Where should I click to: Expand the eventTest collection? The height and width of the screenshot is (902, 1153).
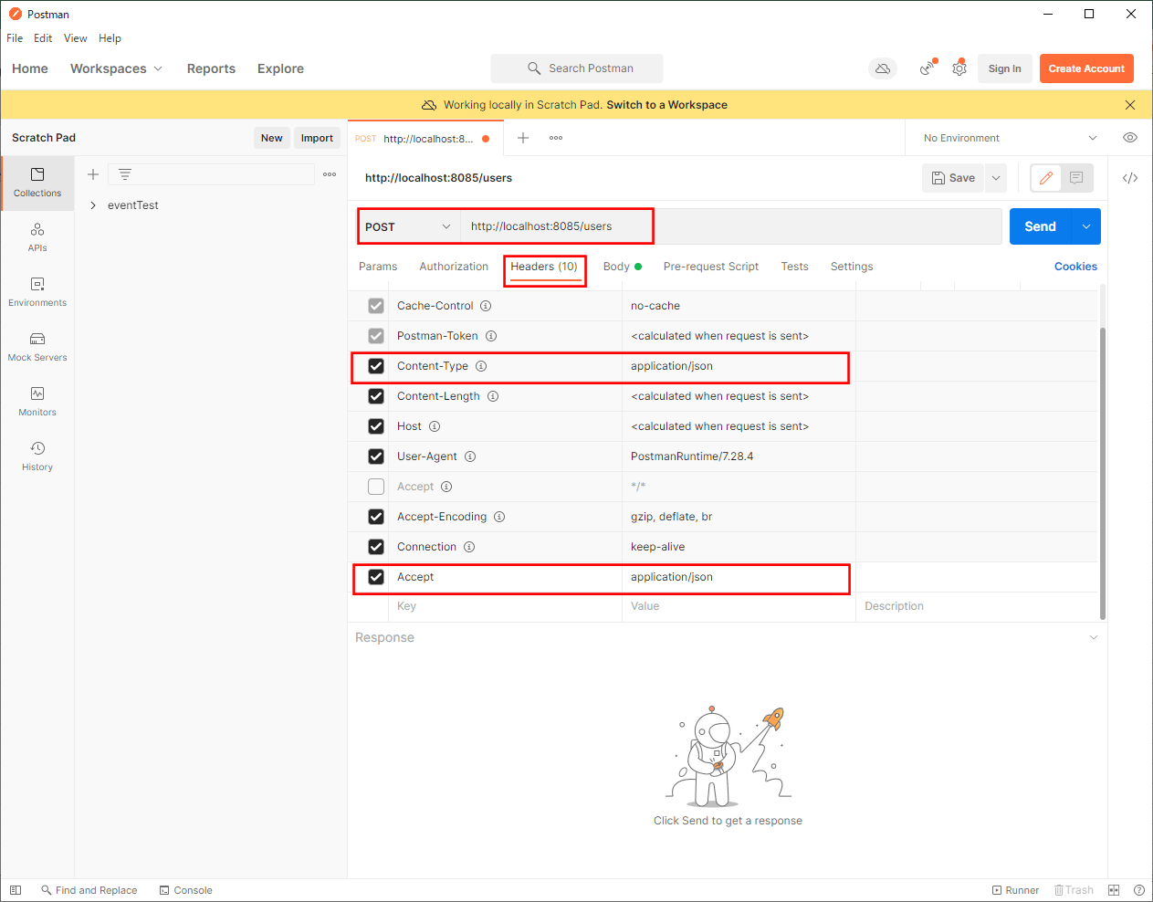tap(93, 205)
